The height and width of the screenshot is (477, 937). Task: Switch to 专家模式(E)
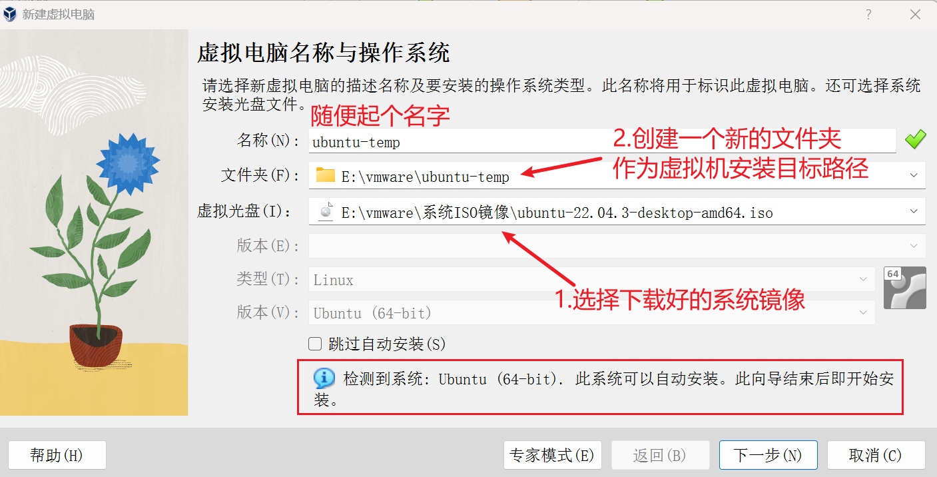point(552,455)
